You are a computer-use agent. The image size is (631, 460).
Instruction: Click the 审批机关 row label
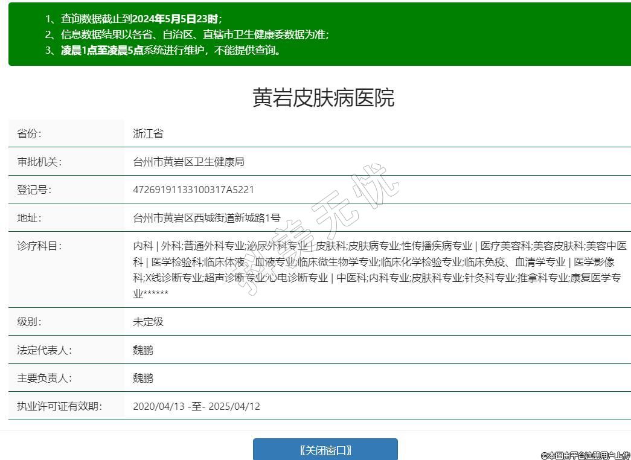39,162
